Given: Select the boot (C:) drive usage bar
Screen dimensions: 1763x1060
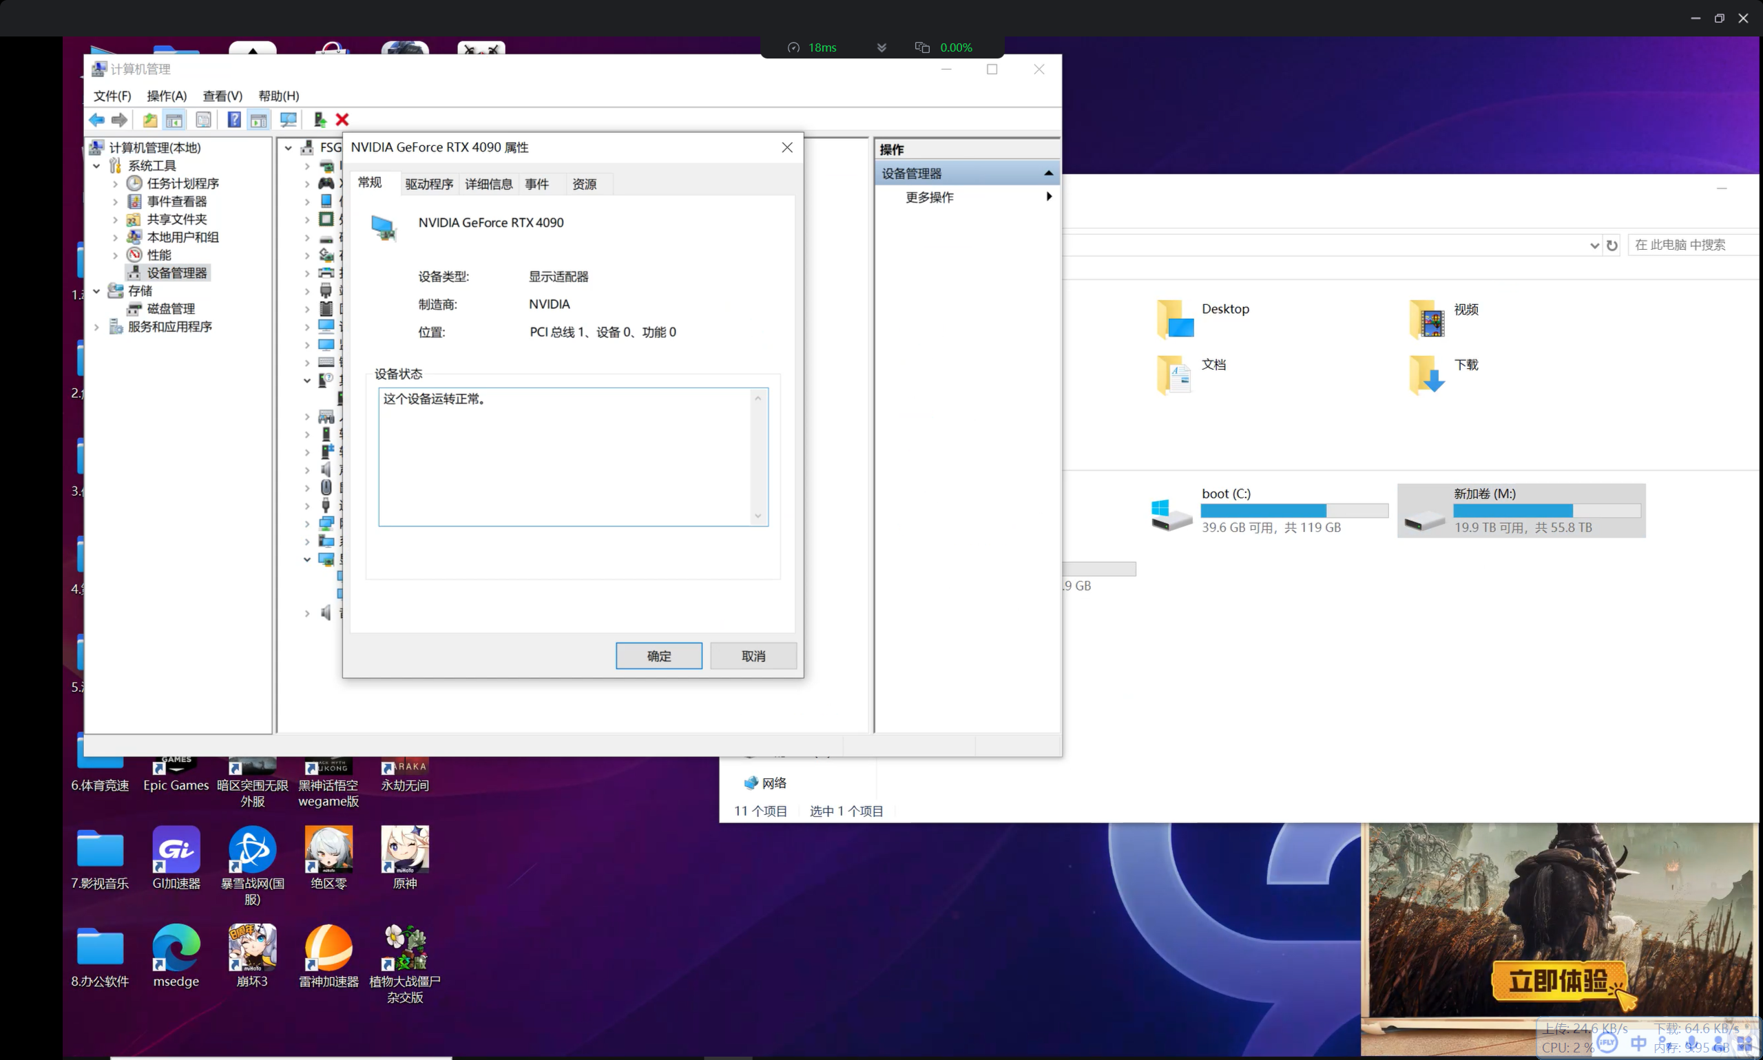Looking at the screenshot, I should tap(1294, 511).
